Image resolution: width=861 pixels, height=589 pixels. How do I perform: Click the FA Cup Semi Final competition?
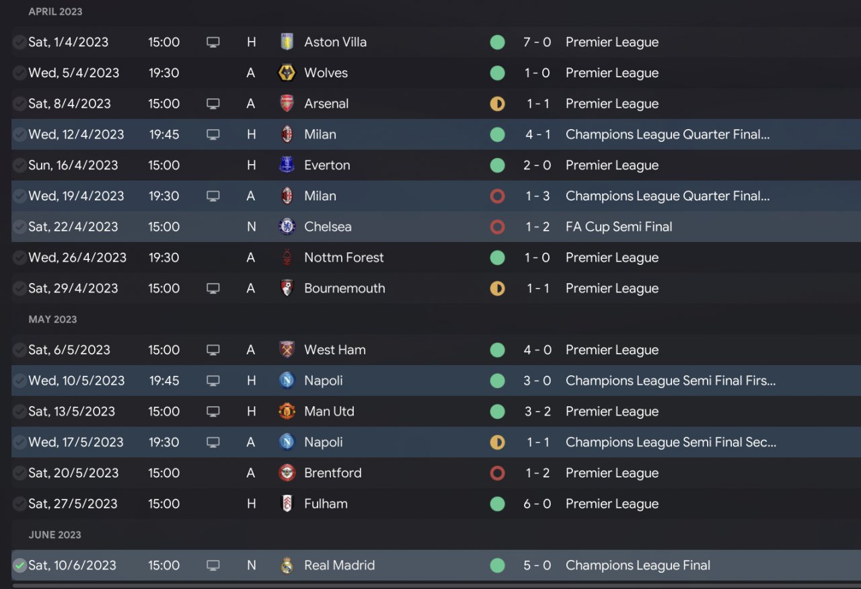pyautogui.click(x=619, y=227)
